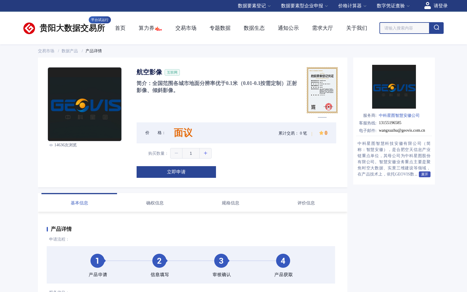This screenshot has width=467, height=292.
Task: Open 数字凭证查验 dropdown
Action: [x=393, y=6]
